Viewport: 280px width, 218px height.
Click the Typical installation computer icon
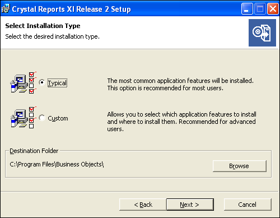pos(23,83)
